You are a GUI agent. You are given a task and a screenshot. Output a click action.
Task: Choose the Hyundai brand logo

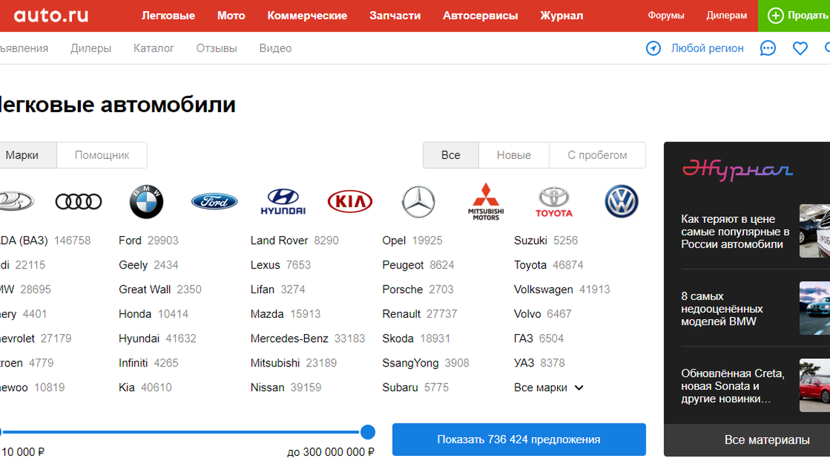click(x=283, y=202)
